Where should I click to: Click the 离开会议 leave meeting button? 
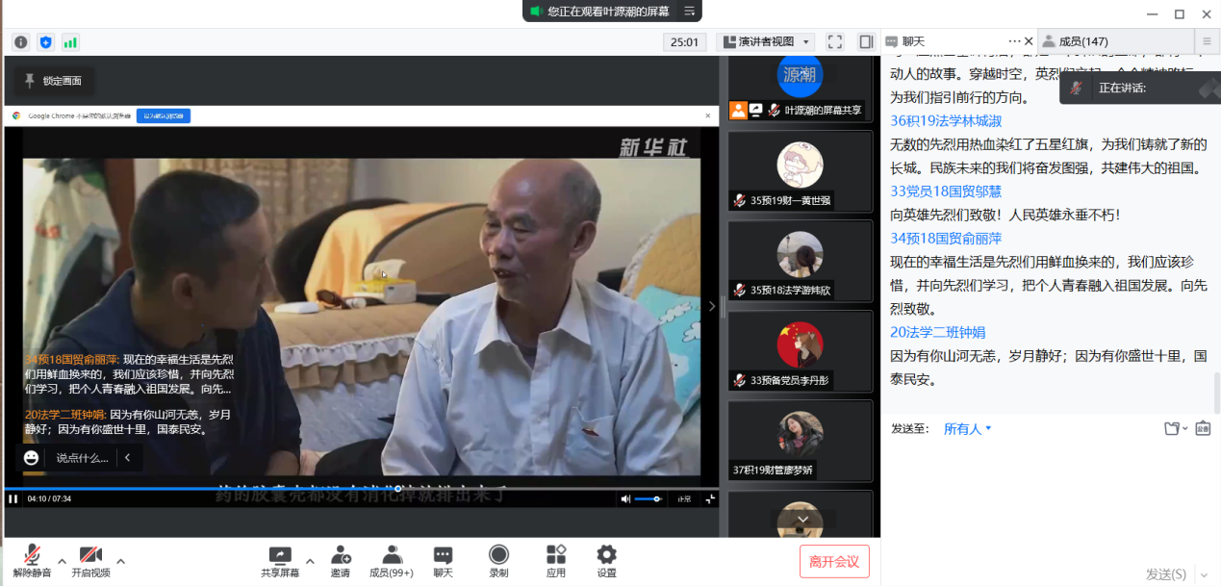click(834, 561)
